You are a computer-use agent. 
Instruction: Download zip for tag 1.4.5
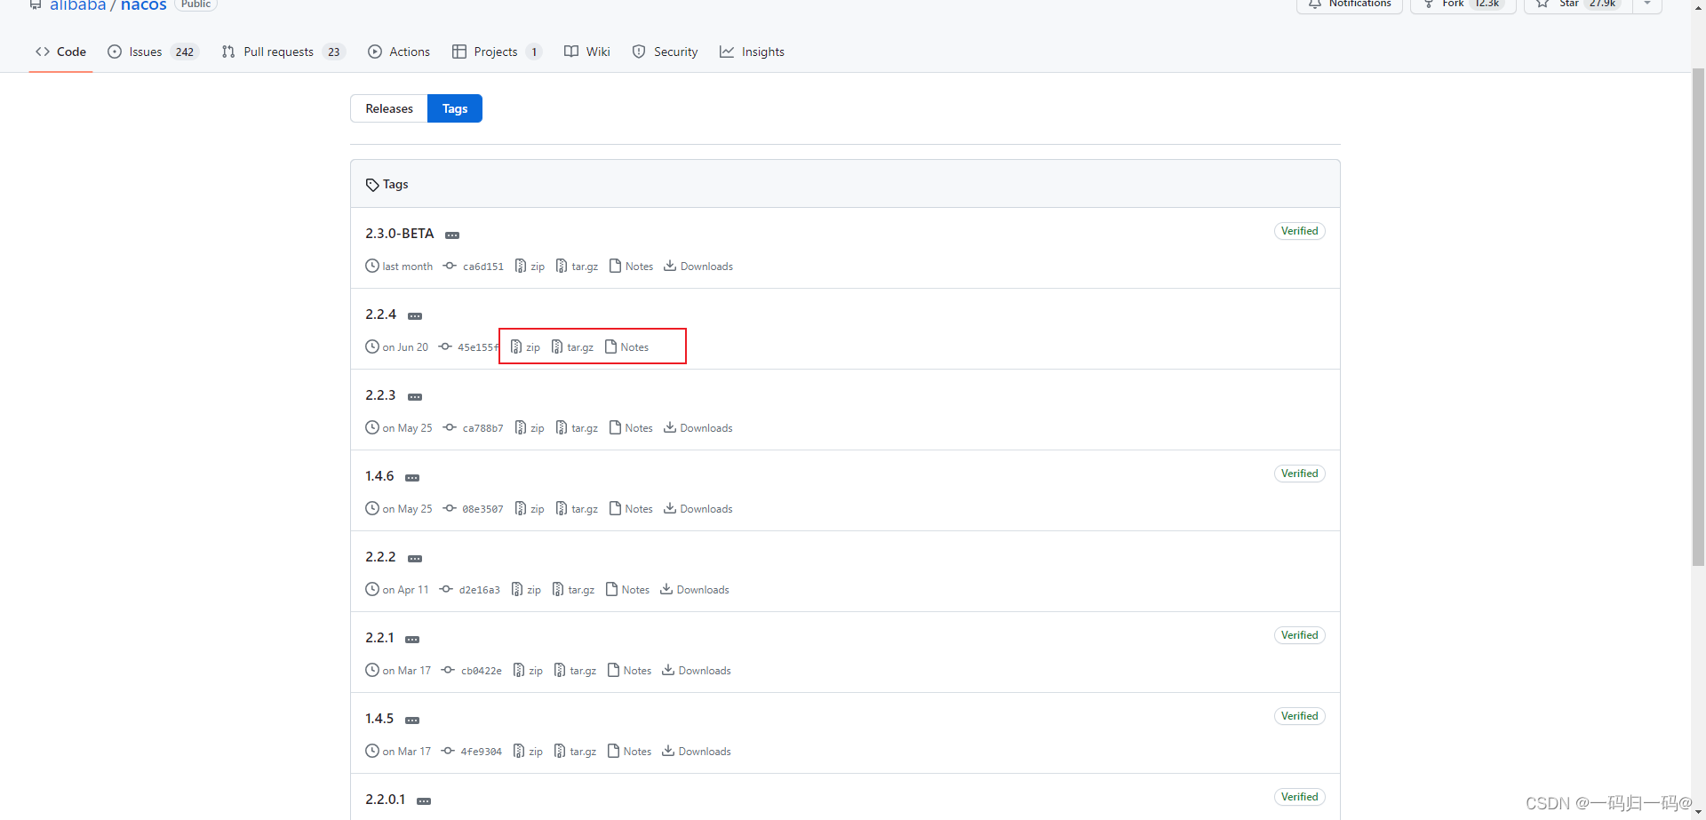pos(528,751)
